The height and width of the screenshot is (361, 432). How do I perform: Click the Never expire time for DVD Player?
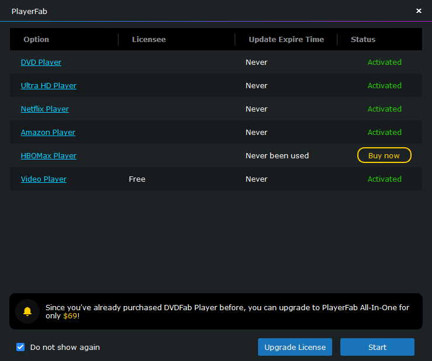(x=256, y=63)
